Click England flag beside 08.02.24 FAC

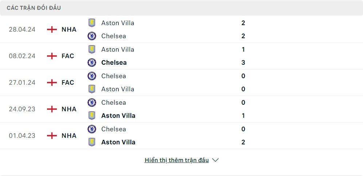pos(52,56)
